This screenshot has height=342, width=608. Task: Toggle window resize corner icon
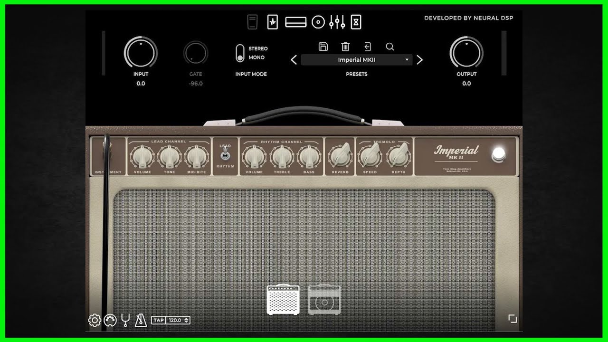(x=513, y=319)
